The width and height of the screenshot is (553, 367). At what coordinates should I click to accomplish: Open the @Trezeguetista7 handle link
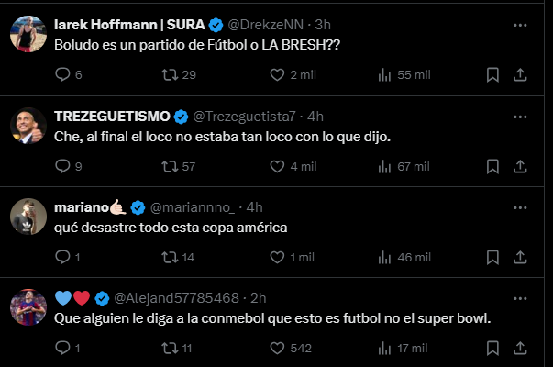pos(244,117)
